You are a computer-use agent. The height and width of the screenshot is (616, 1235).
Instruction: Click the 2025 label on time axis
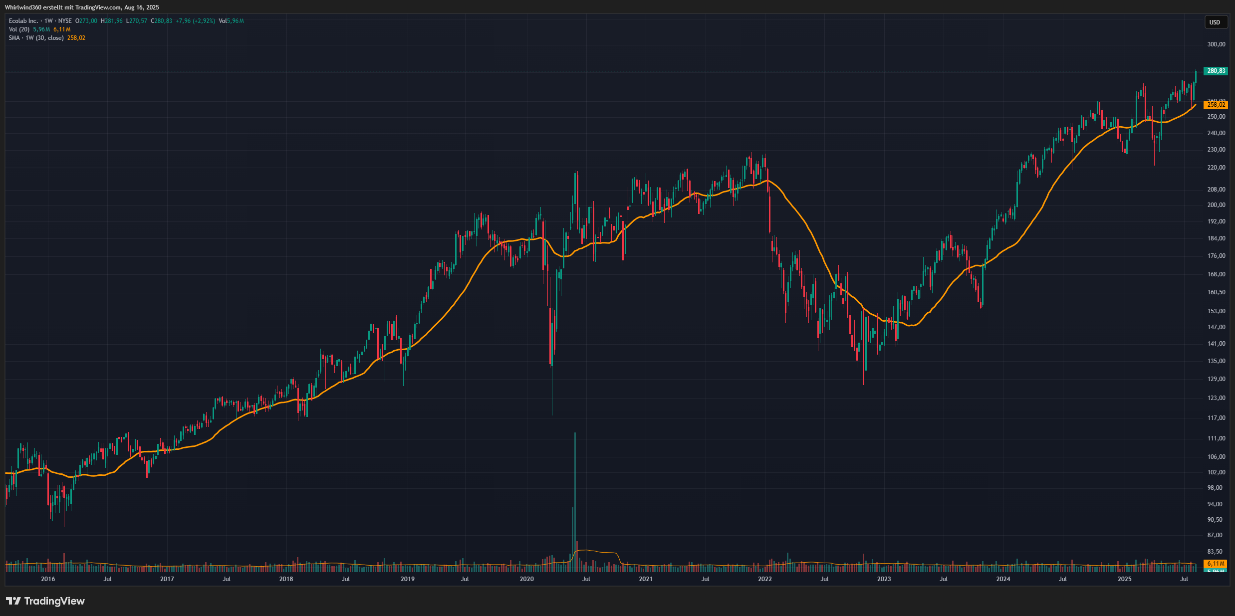[x=1124, y=579]
